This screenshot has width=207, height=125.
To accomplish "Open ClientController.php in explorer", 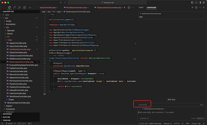I will tap(20, 53).
